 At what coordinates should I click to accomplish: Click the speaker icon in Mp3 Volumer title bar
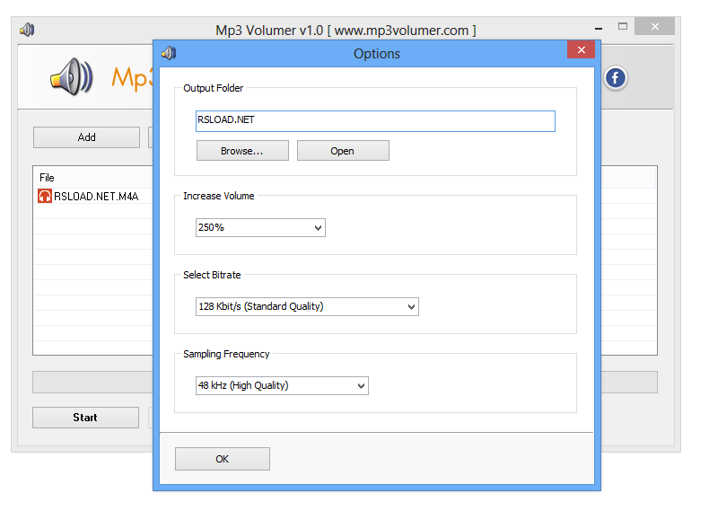pos(27,30)
